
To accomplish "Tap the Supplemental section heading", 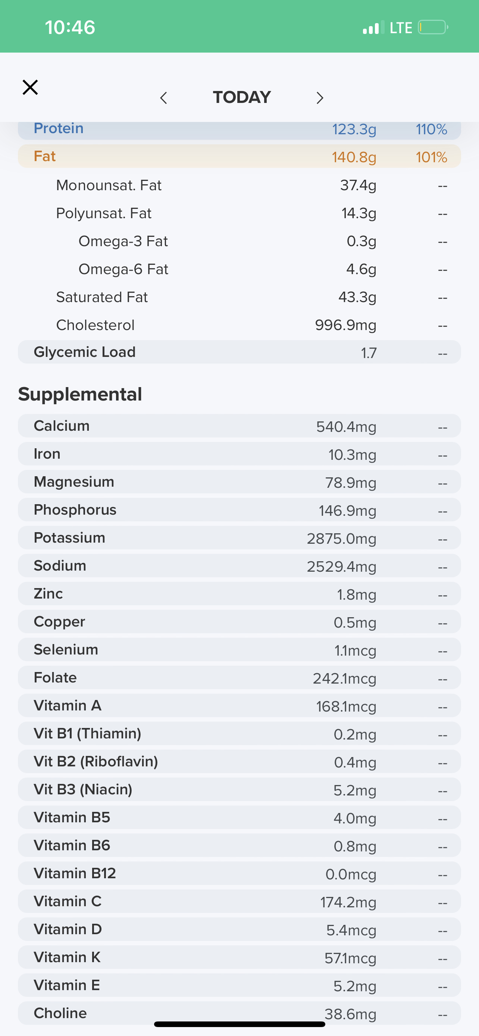I will click(80, 394).
